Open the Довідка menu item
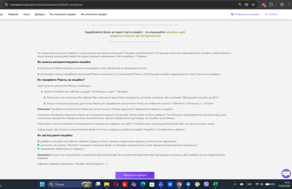The image size is (292, 189). (x=40, y=14)
